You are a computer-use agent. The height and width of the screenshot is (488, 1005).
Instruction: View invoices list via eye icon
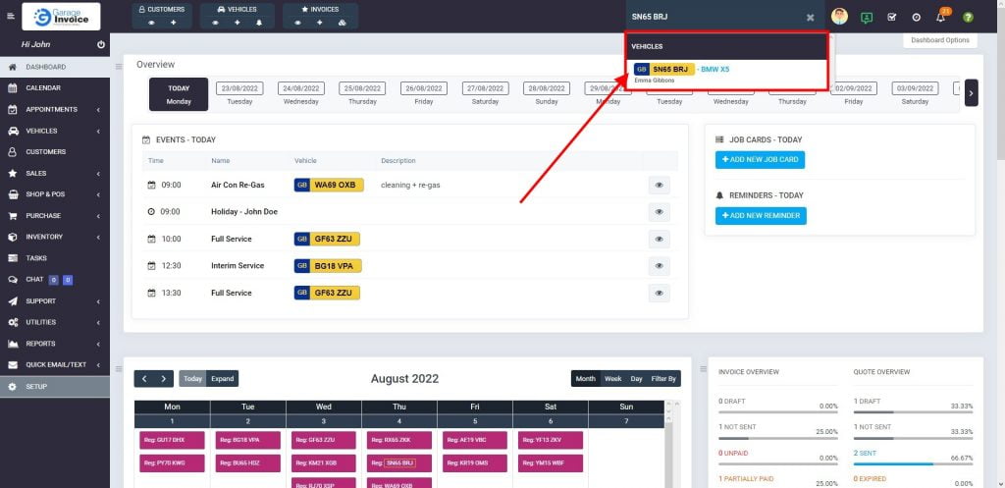pos(298,23)
